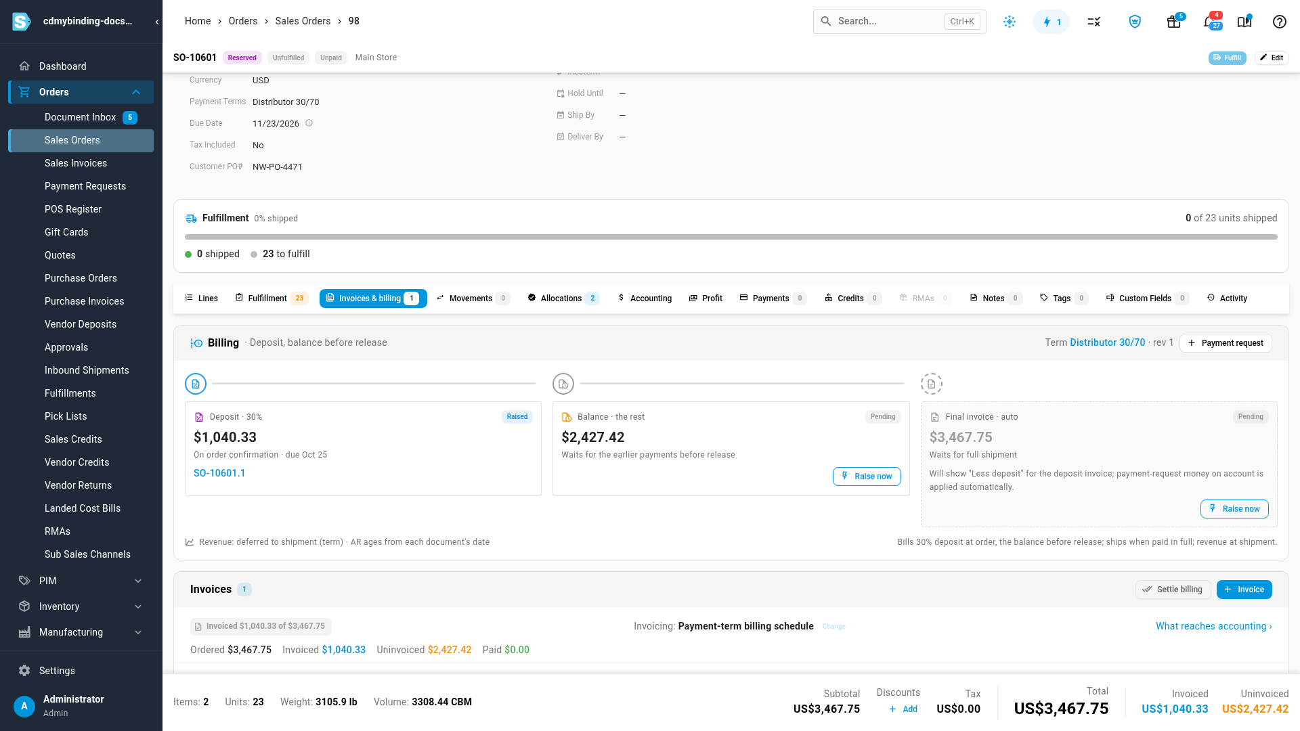The image size is (1300, 731).
Task: Create a new Invoice
Action: [x=1244, y=590]
